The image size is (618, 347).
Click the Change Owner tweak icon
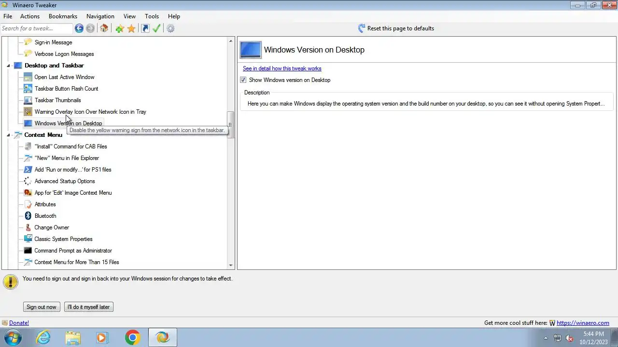click(28, 227)
